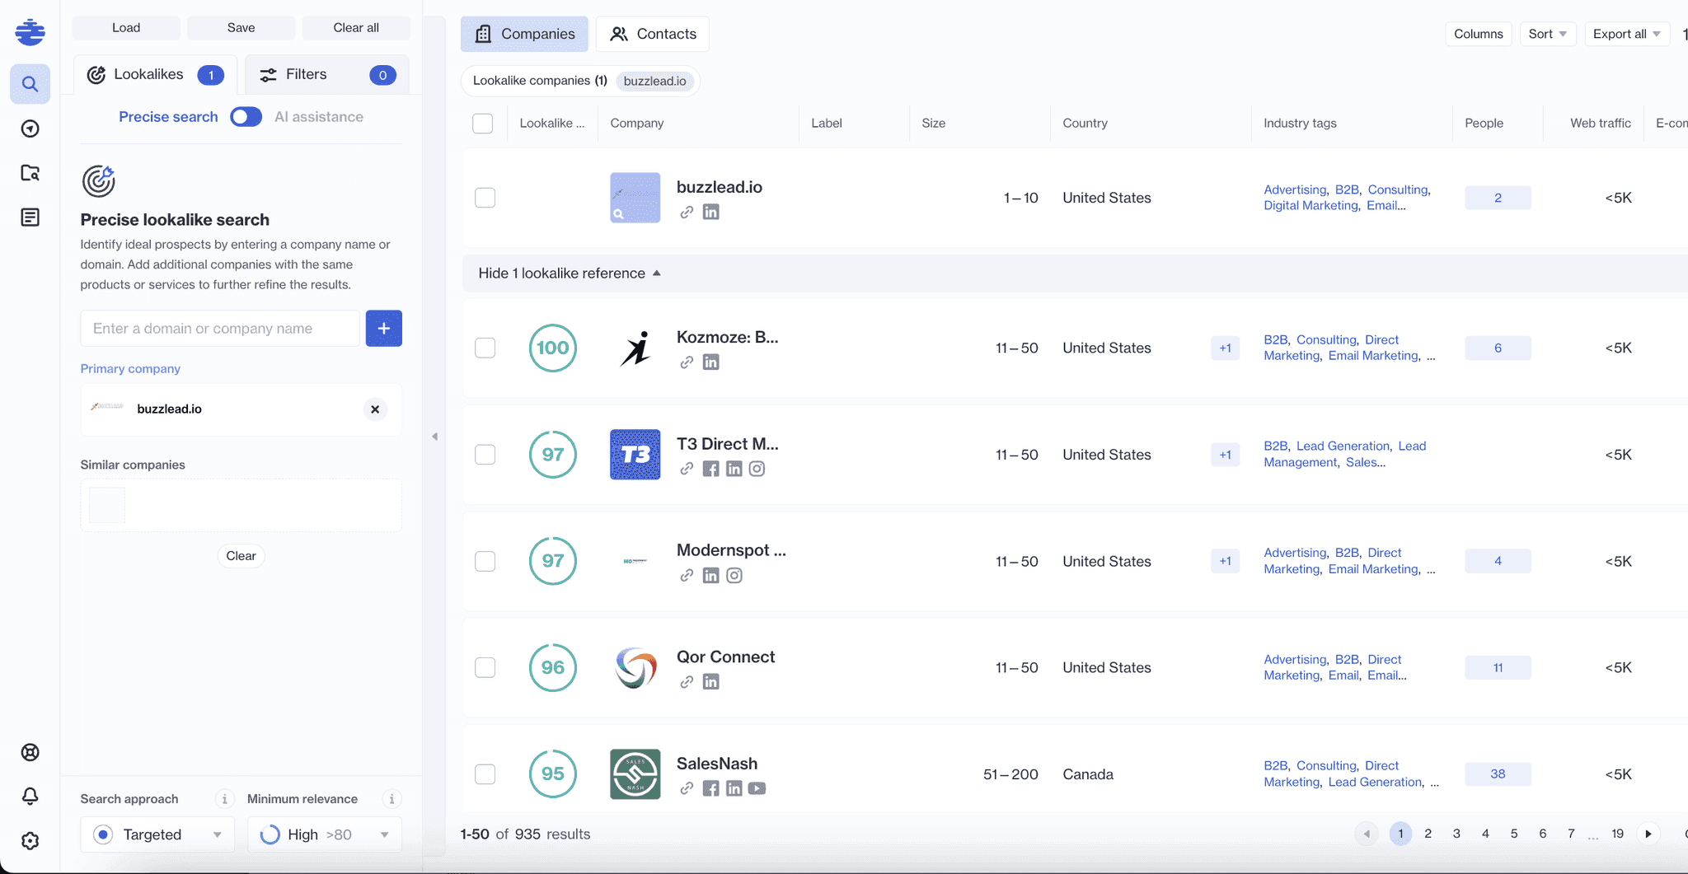The width and height of the screenshot is (1688, 874).
Task: Click the domain or company name field
Action: [x=221, y=329]
